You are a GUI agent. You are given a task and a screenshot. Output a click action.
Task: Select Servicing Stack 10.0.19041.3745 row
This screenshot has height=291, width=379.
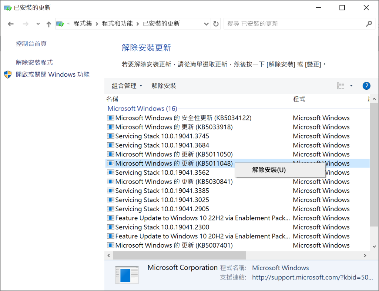[238, 136]
